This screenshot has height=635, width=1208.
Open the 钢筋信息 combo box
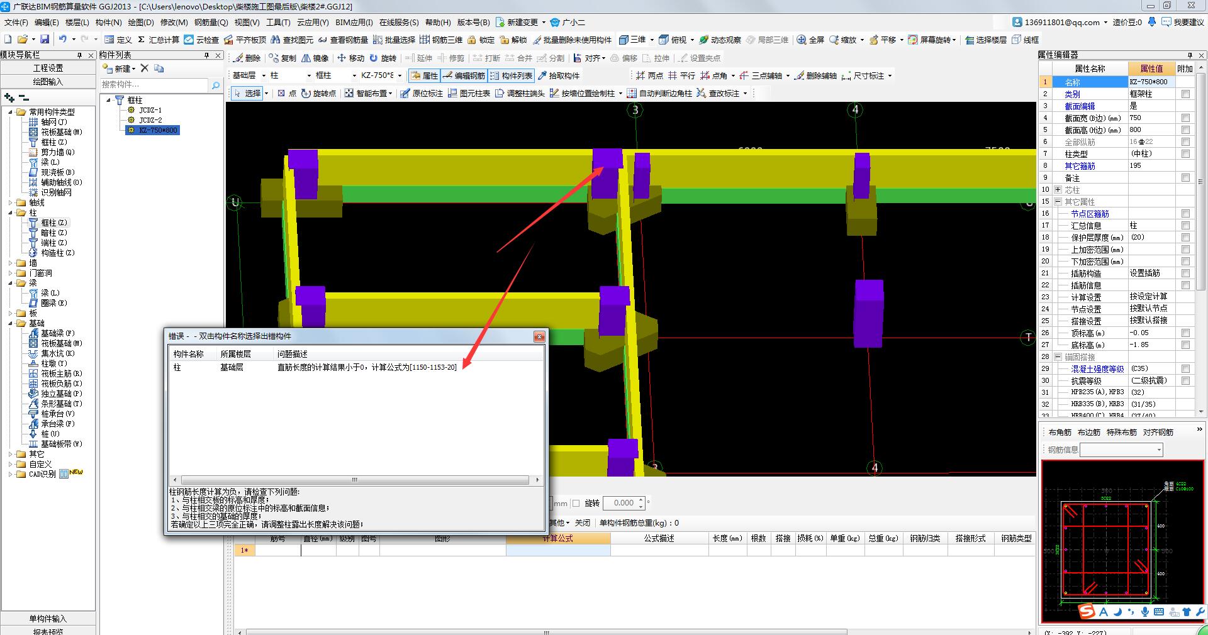point(1121,450)
